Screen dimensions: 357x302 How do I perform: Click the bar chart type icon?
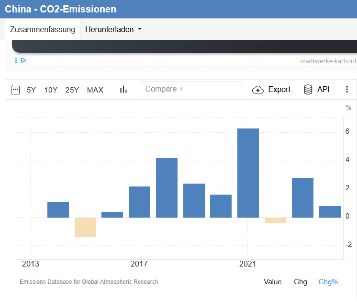pos(123,90)
